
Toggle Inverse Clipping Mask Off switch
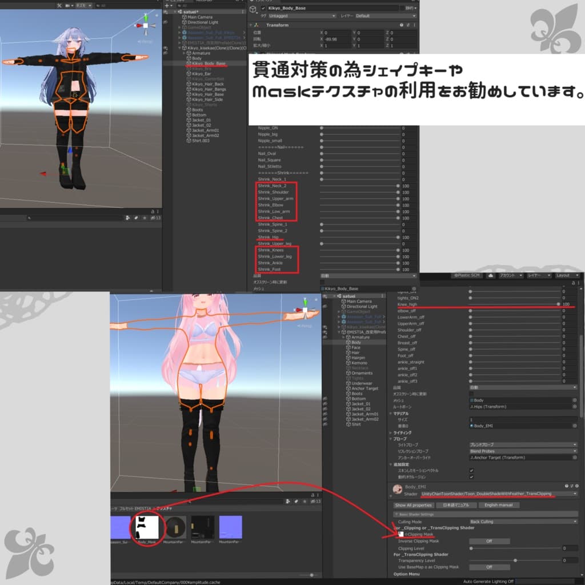tap(489, 542)
